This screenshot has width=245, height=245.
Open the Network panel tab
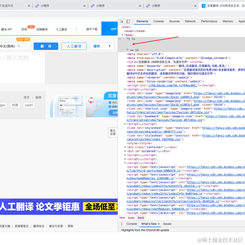tap(190, 21)
